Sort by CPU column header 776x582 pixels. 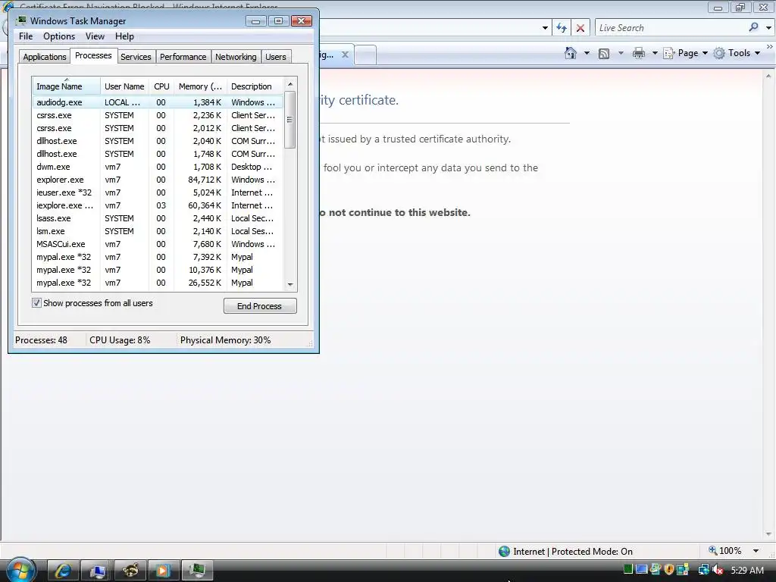161,86
